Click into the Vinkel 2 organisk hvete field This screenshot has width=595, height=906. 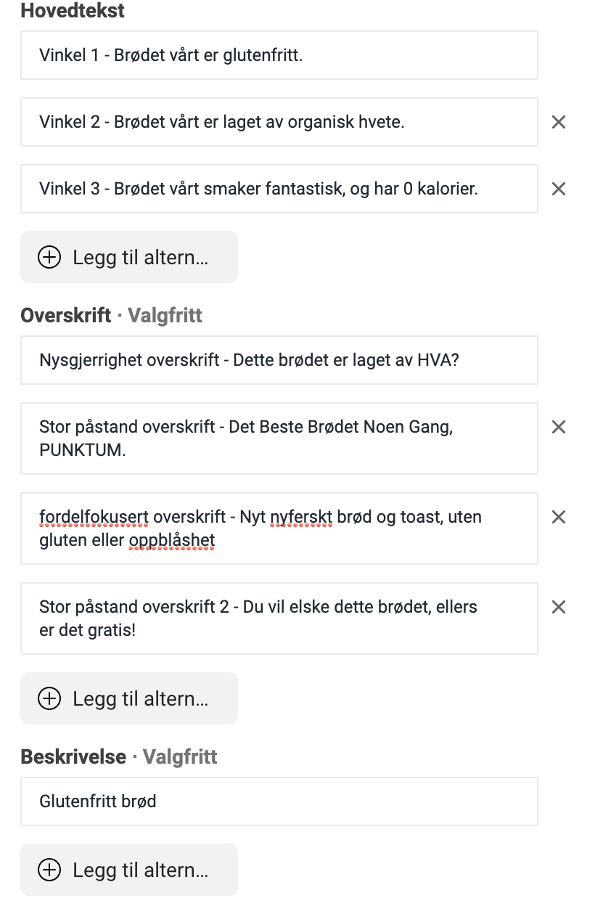(279, 122)
